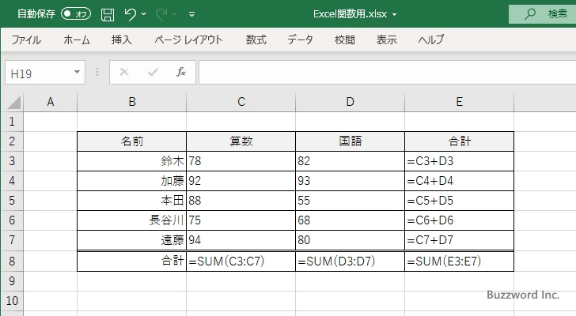Select column D header
Screen dimensions: 576x316
(x=350, y=102)
